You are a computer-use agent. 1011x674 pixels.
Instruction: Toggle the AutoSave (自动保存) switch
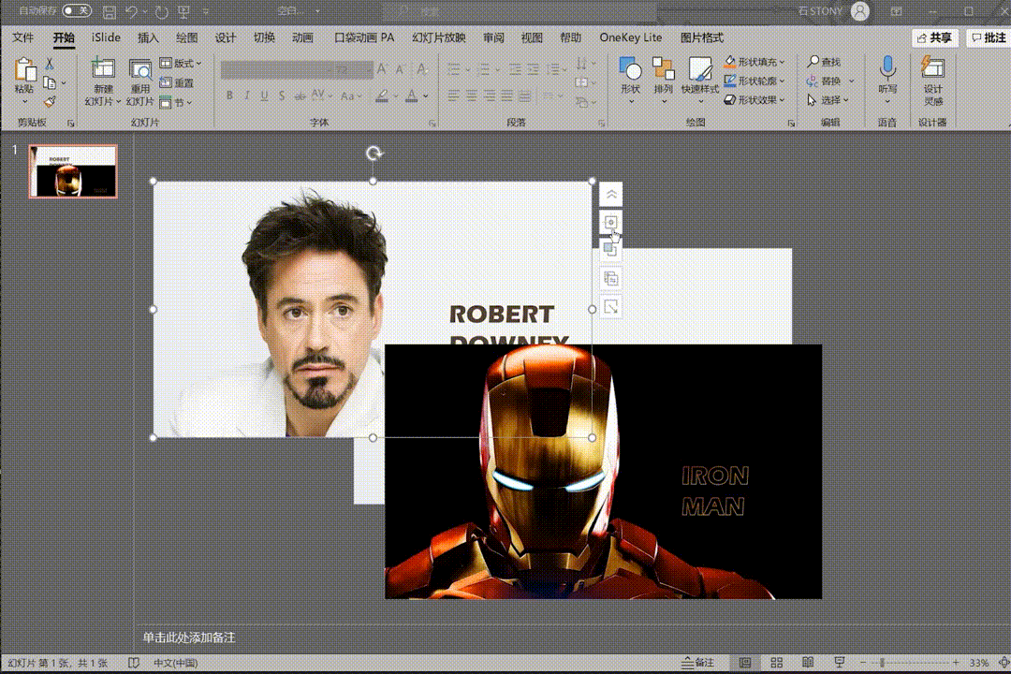pyautogui.click(x=77, y=11)
